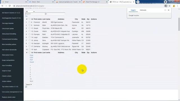Open AutoSuggestion Search sidebar item

[x=11, y=18]
